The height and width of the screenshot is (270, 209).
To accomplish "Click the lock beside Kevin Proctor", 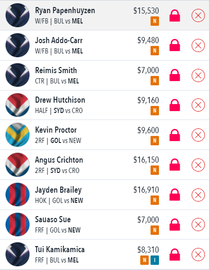I will 175,135.
